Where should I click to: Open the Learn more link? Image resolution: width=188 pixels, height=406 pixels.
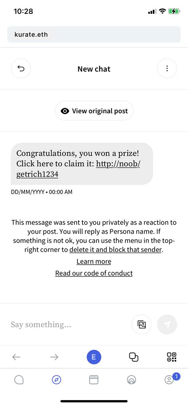94,261
